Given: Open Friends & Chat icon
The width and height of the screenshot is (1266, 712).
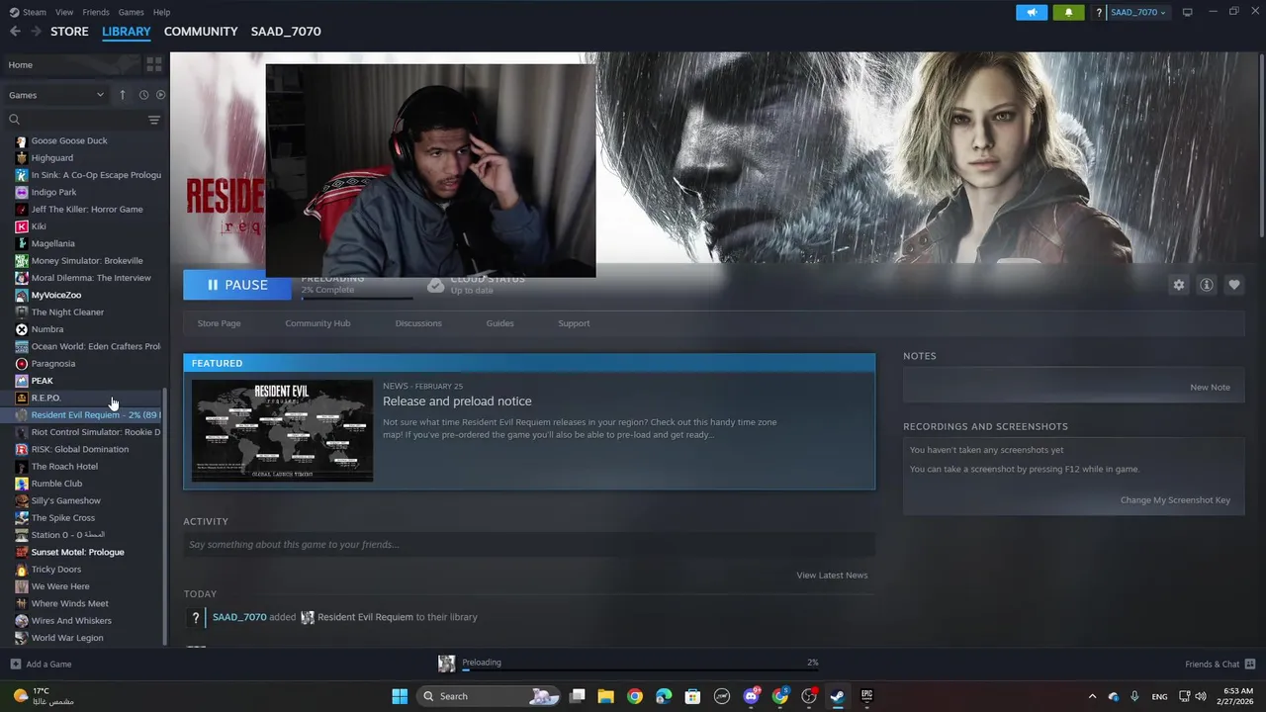Looking at the screenshot, I should click(1250, 664).
